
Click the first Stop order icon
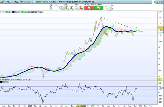point(72,8)
